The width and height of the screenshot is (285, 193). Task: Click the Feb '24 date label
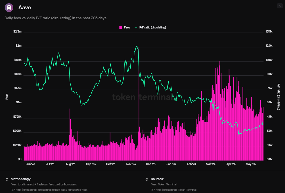click(191, 164)
